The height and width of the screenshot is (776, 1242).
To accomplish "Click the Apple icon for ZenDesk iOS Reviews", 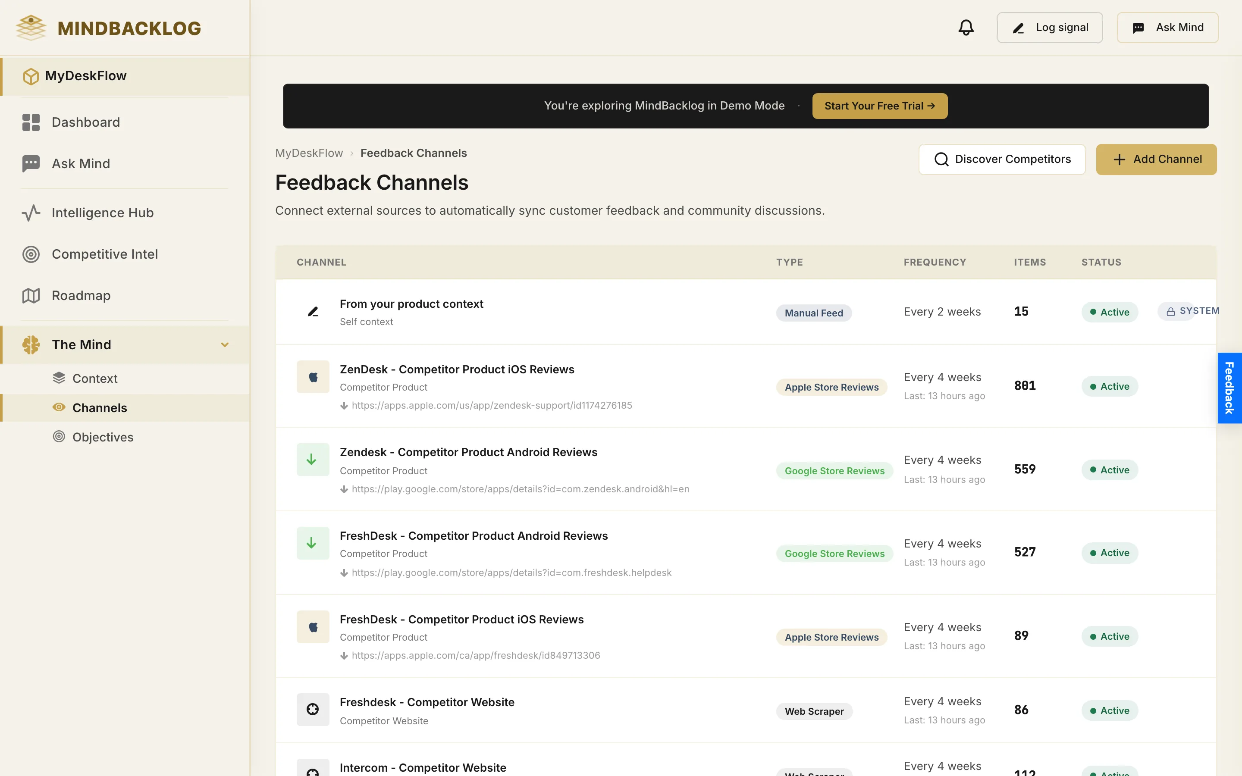I will pos(313,377).
